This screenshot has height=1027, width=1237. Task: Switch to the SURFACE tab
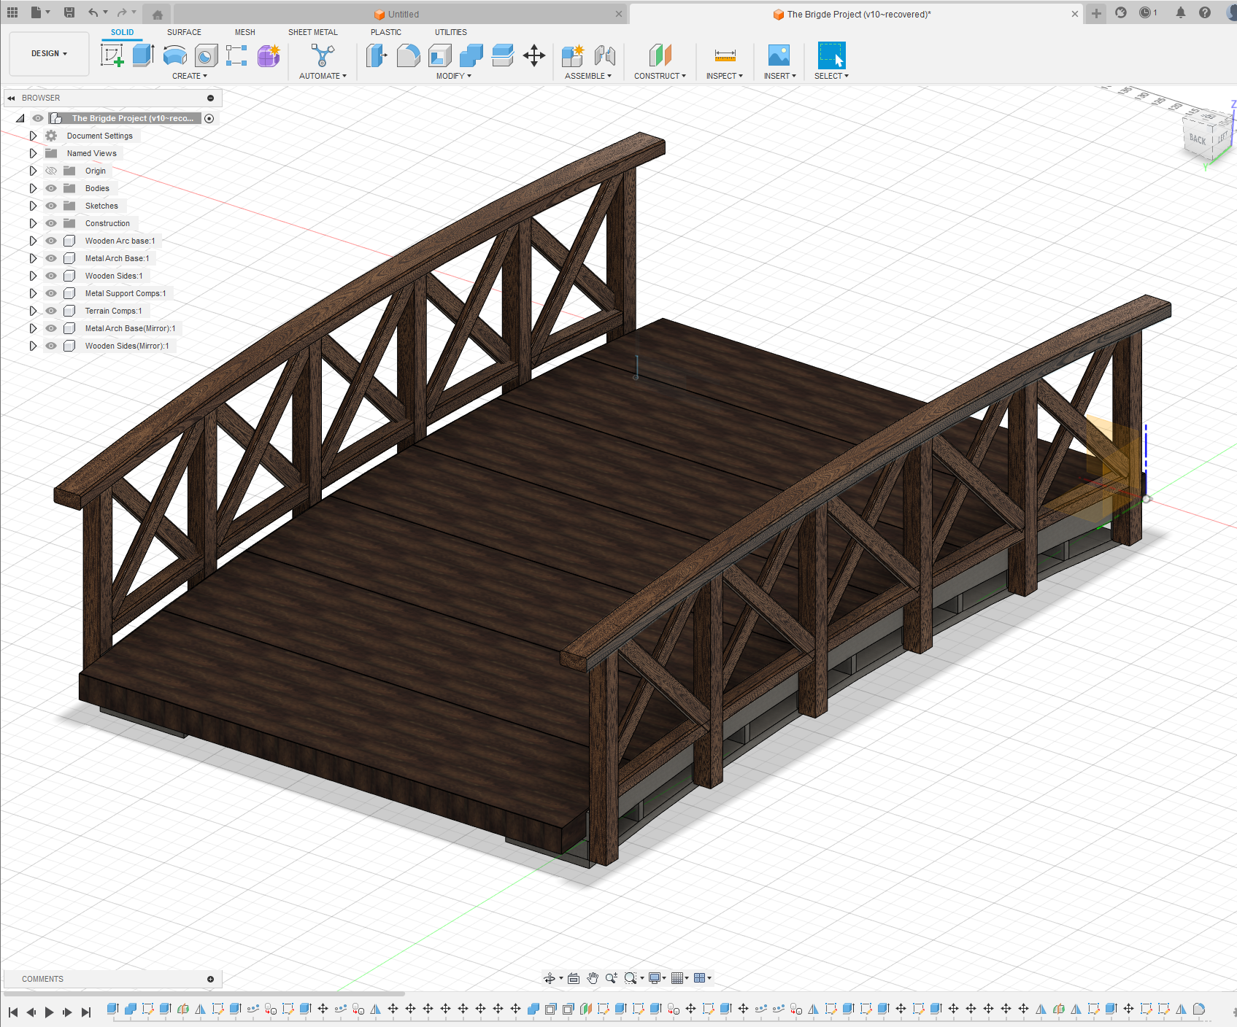[183, 31]
